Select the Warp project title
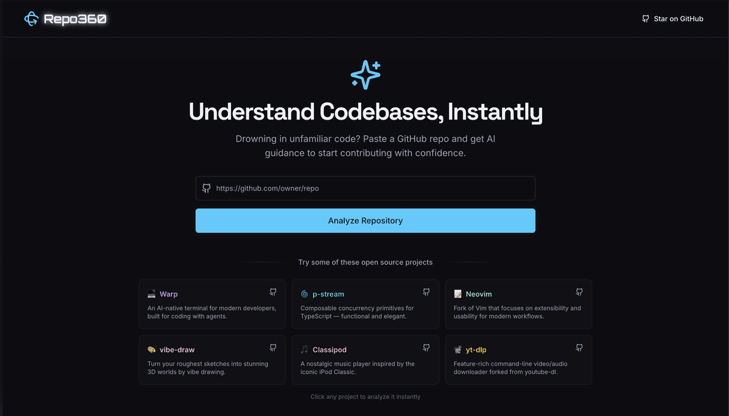729x416 pixels. pyautogui.click(x=169, y=294)
